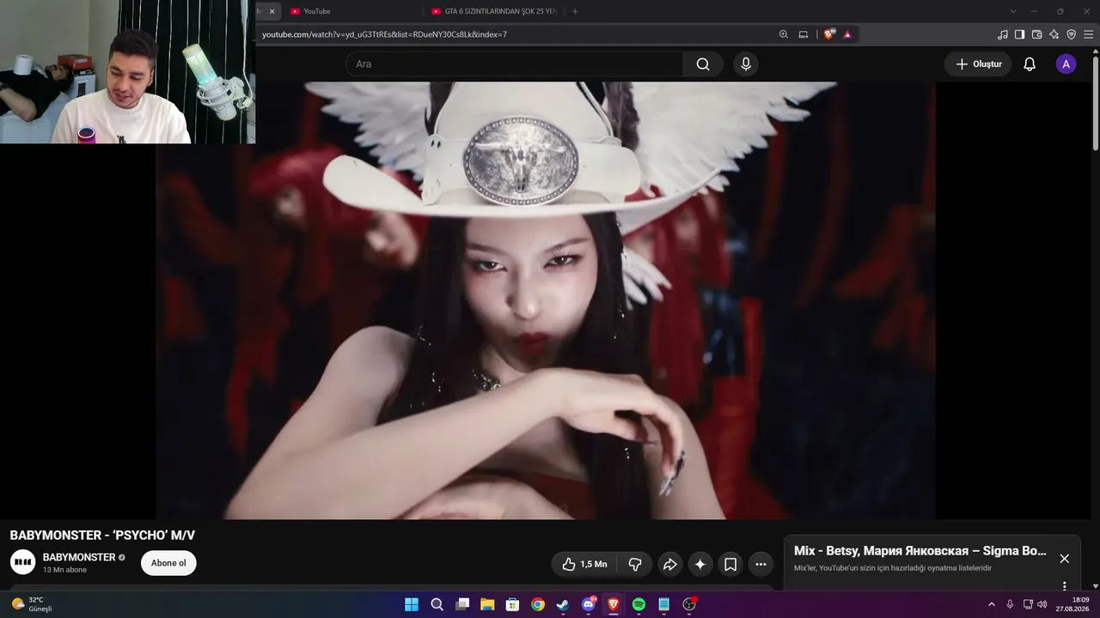Share the video using the arrow icon

coord(669,564)
